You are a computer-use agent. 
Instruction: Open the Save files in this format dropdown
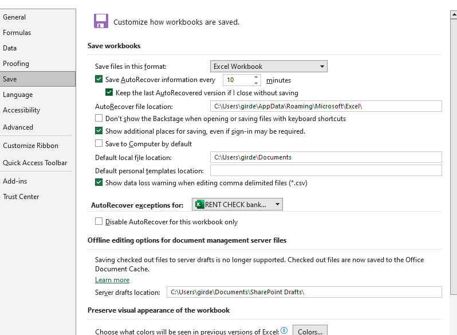(x=269, y=66)
